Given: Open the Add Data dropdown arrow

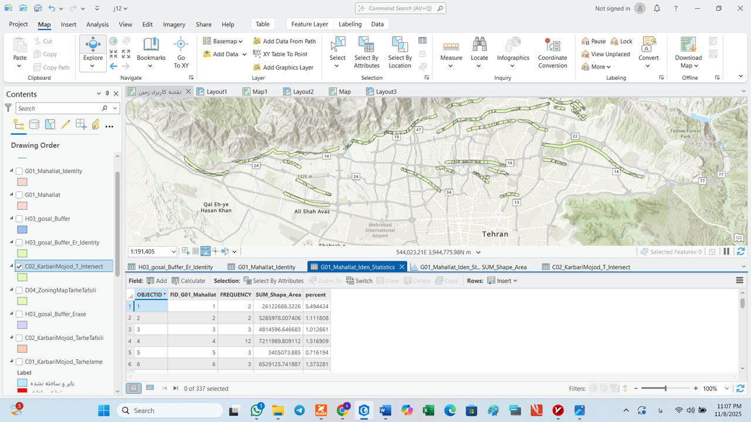Looking at the screenshot, I should click(x=244, y=55).
